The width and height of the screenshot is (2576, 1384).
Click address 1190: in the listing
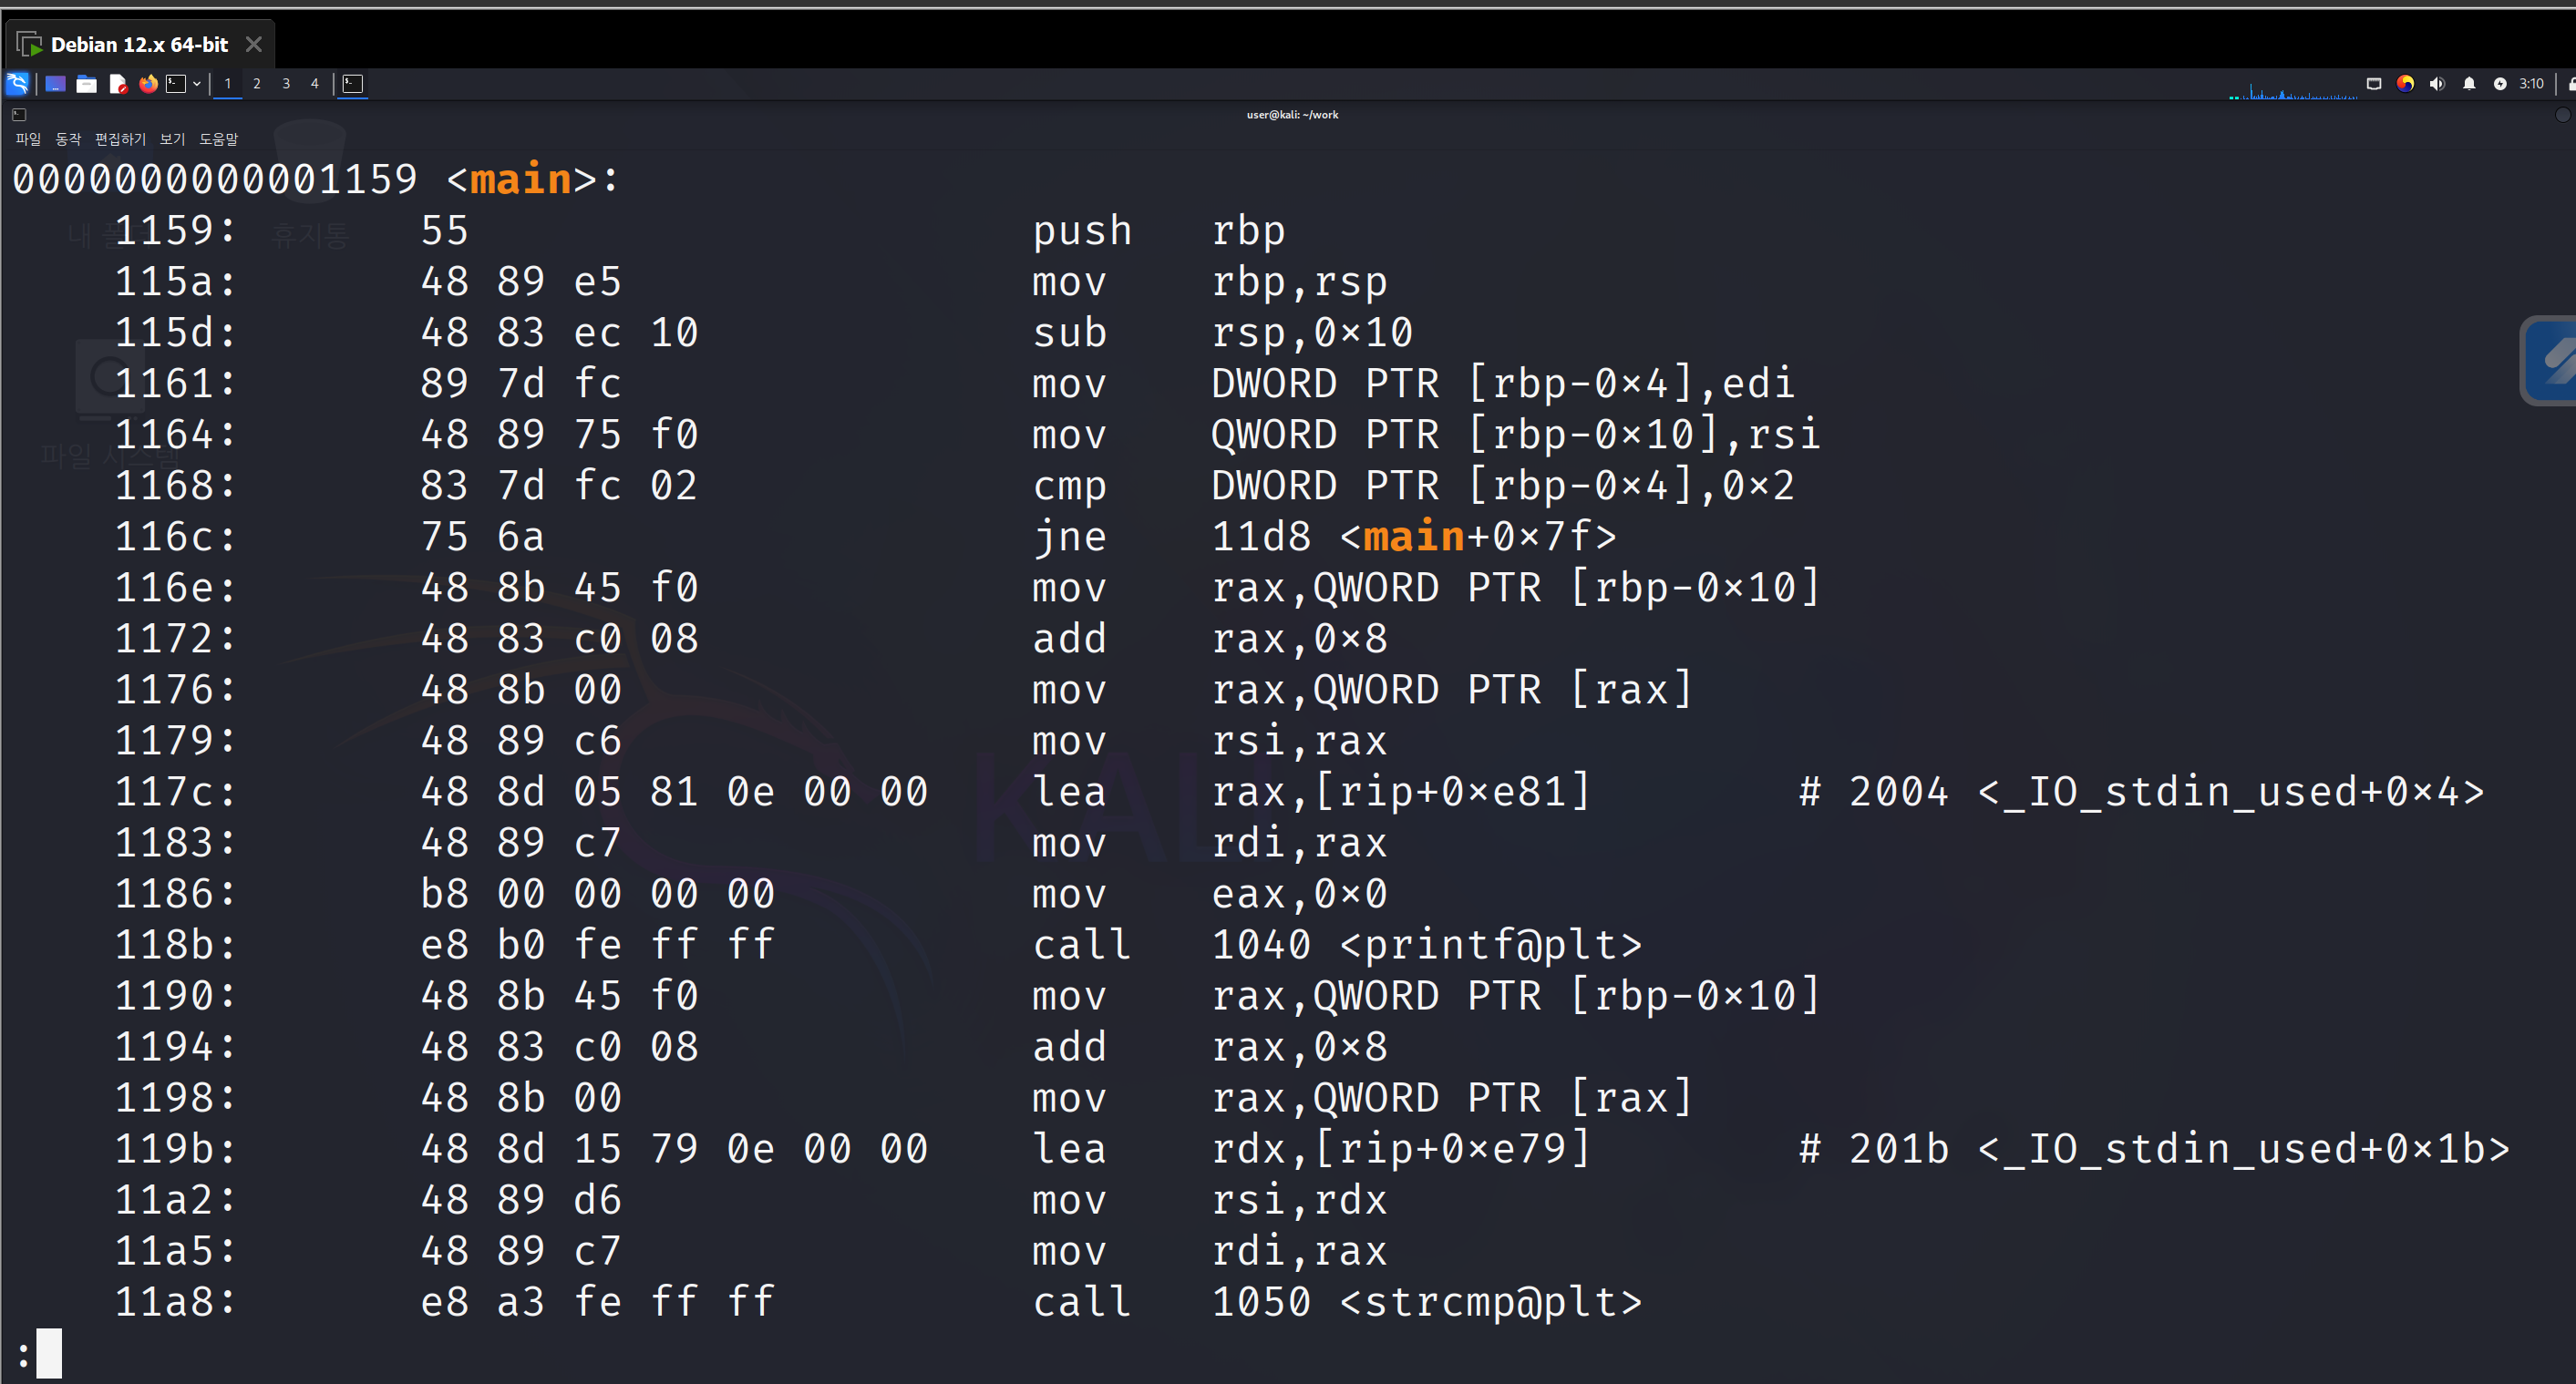pyautogui.click(x=176, y=996)
